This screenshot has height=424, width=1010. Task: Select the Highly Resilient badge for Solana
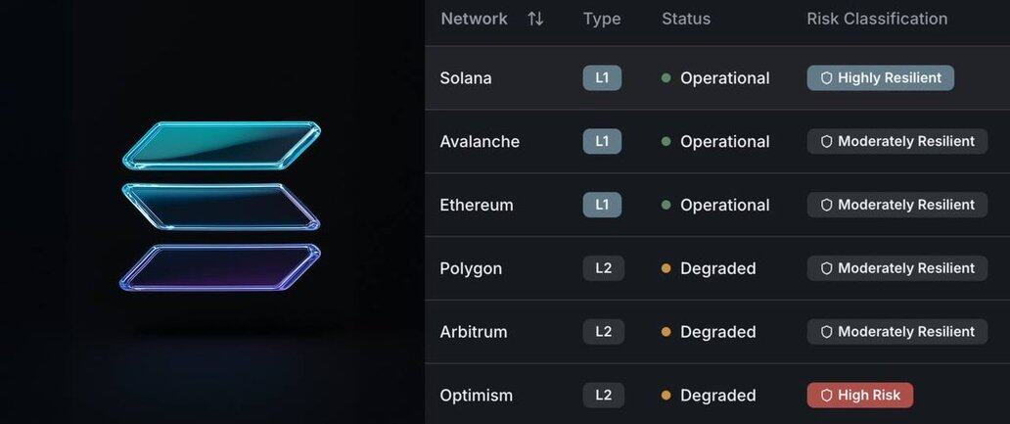coord(880,78)
